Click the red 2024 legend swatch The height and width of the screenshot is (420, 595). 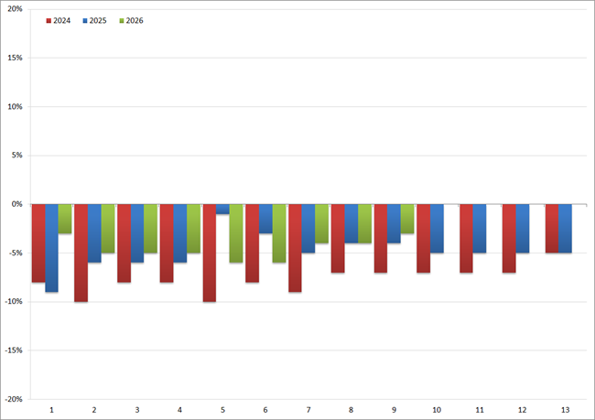point(49,21)
